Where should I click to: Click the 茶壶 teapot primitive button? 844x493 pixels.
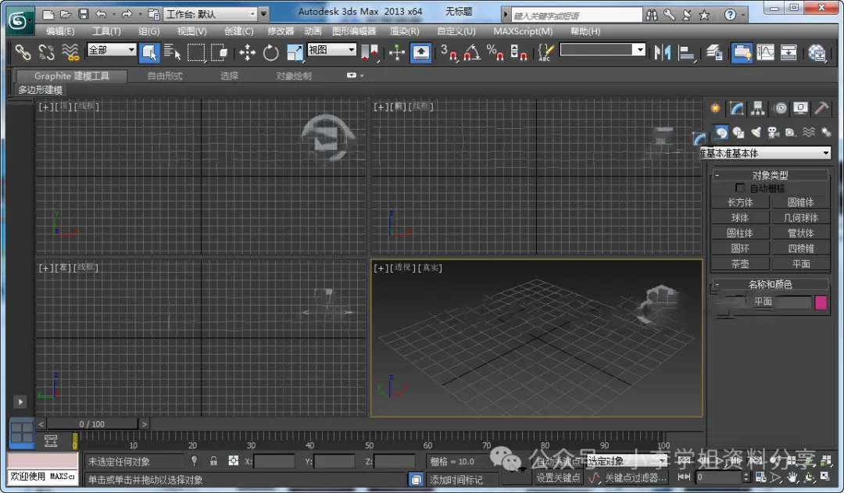pyautogui.click(x=739, y=264)
